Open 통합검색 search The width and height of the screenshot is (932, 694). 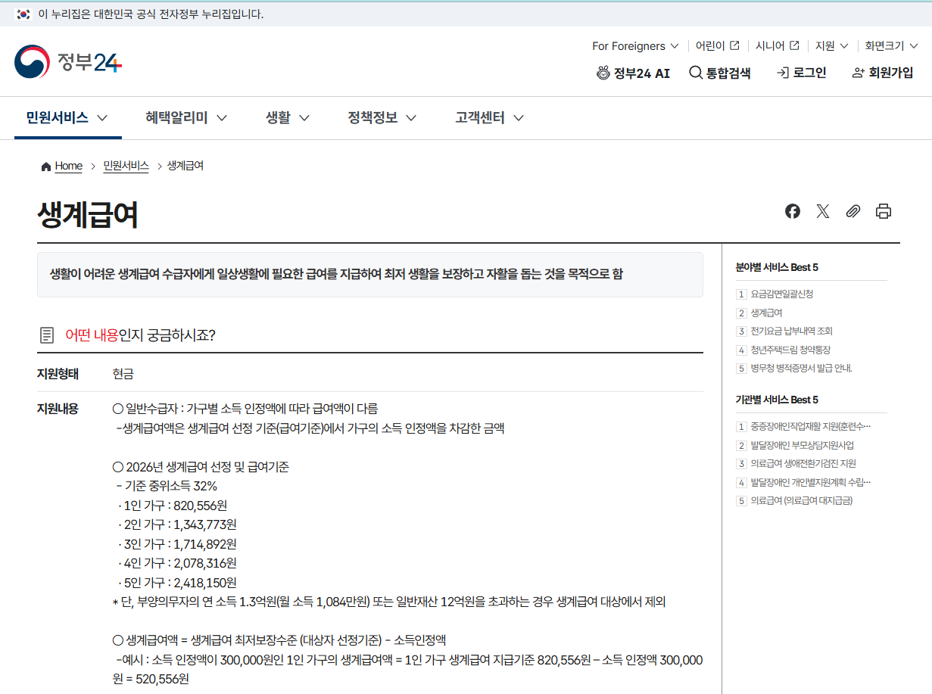pos(720,73)
